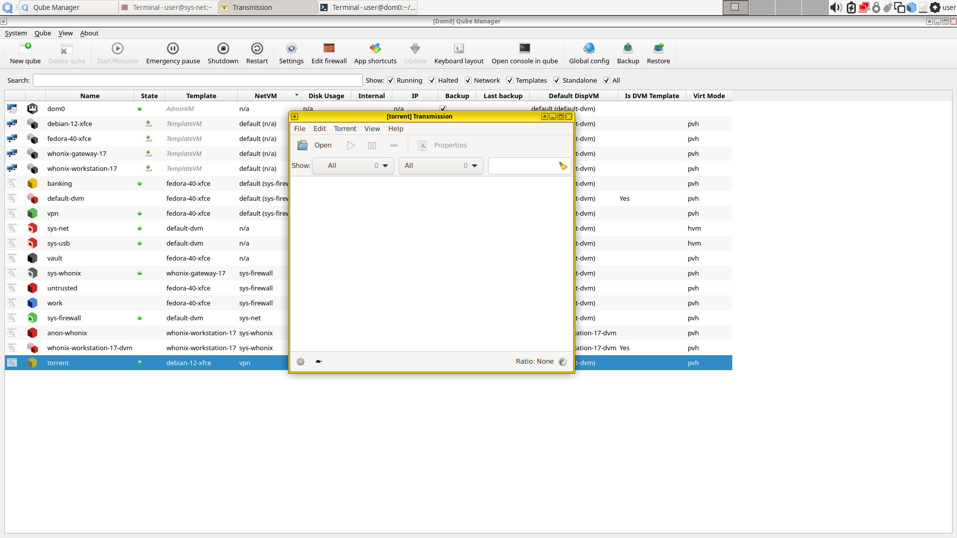Click the NetVM column sort arrow
Image resolution: width=957 pixels, height=538 pixels.
[297, 95]
